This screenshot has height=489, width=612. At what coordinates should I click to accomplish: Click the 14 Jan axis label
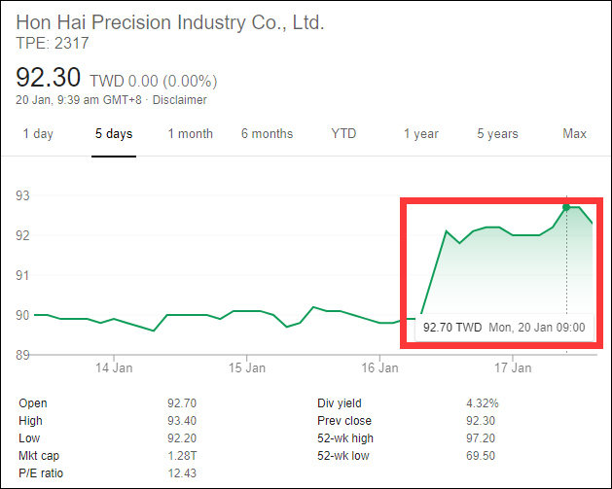pos(115,368)
